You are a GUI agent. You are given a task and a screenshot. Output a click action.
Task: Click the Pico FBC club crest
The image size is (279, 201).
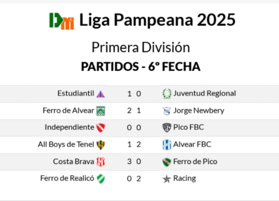pyautogui.click(x=167, y=128)
